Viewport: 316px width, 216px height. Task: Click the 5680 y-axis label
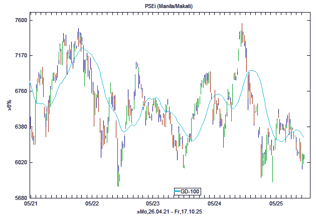coord(20,197)
